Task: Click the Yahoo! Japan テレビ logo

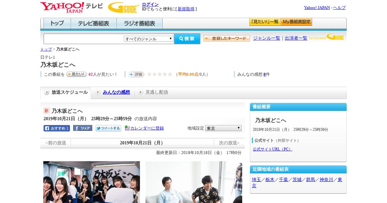Action: point(72,7)
